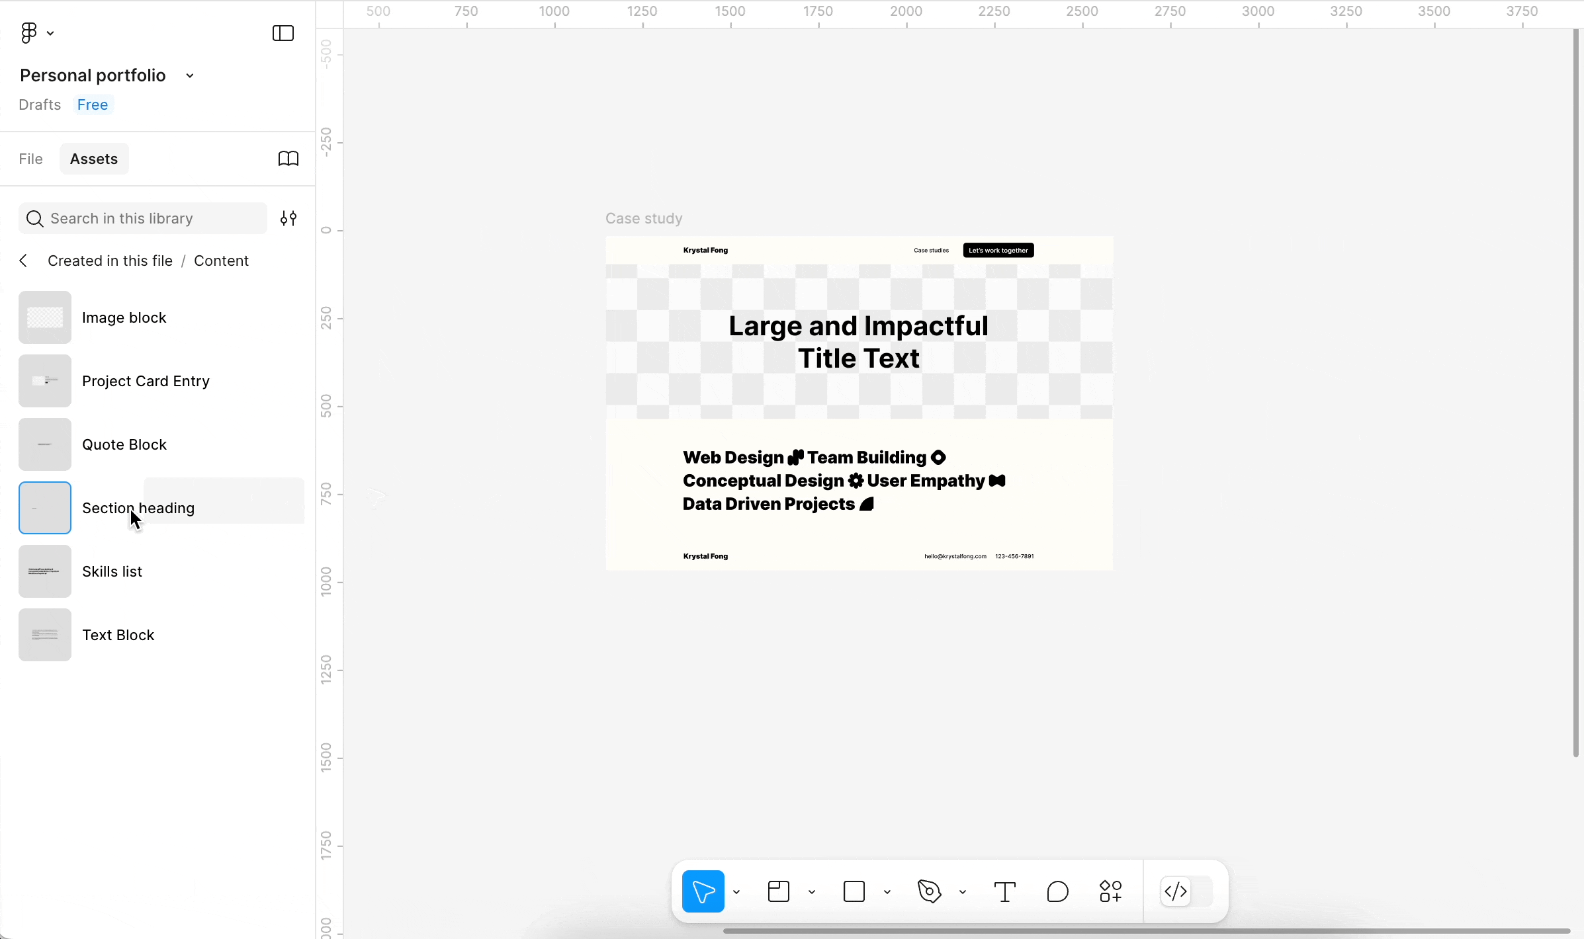Image resolution: width=1584 pixels, height=939 pixels.
Task: Expand the Move tool options arrow
Action: (x=736, y=892)
